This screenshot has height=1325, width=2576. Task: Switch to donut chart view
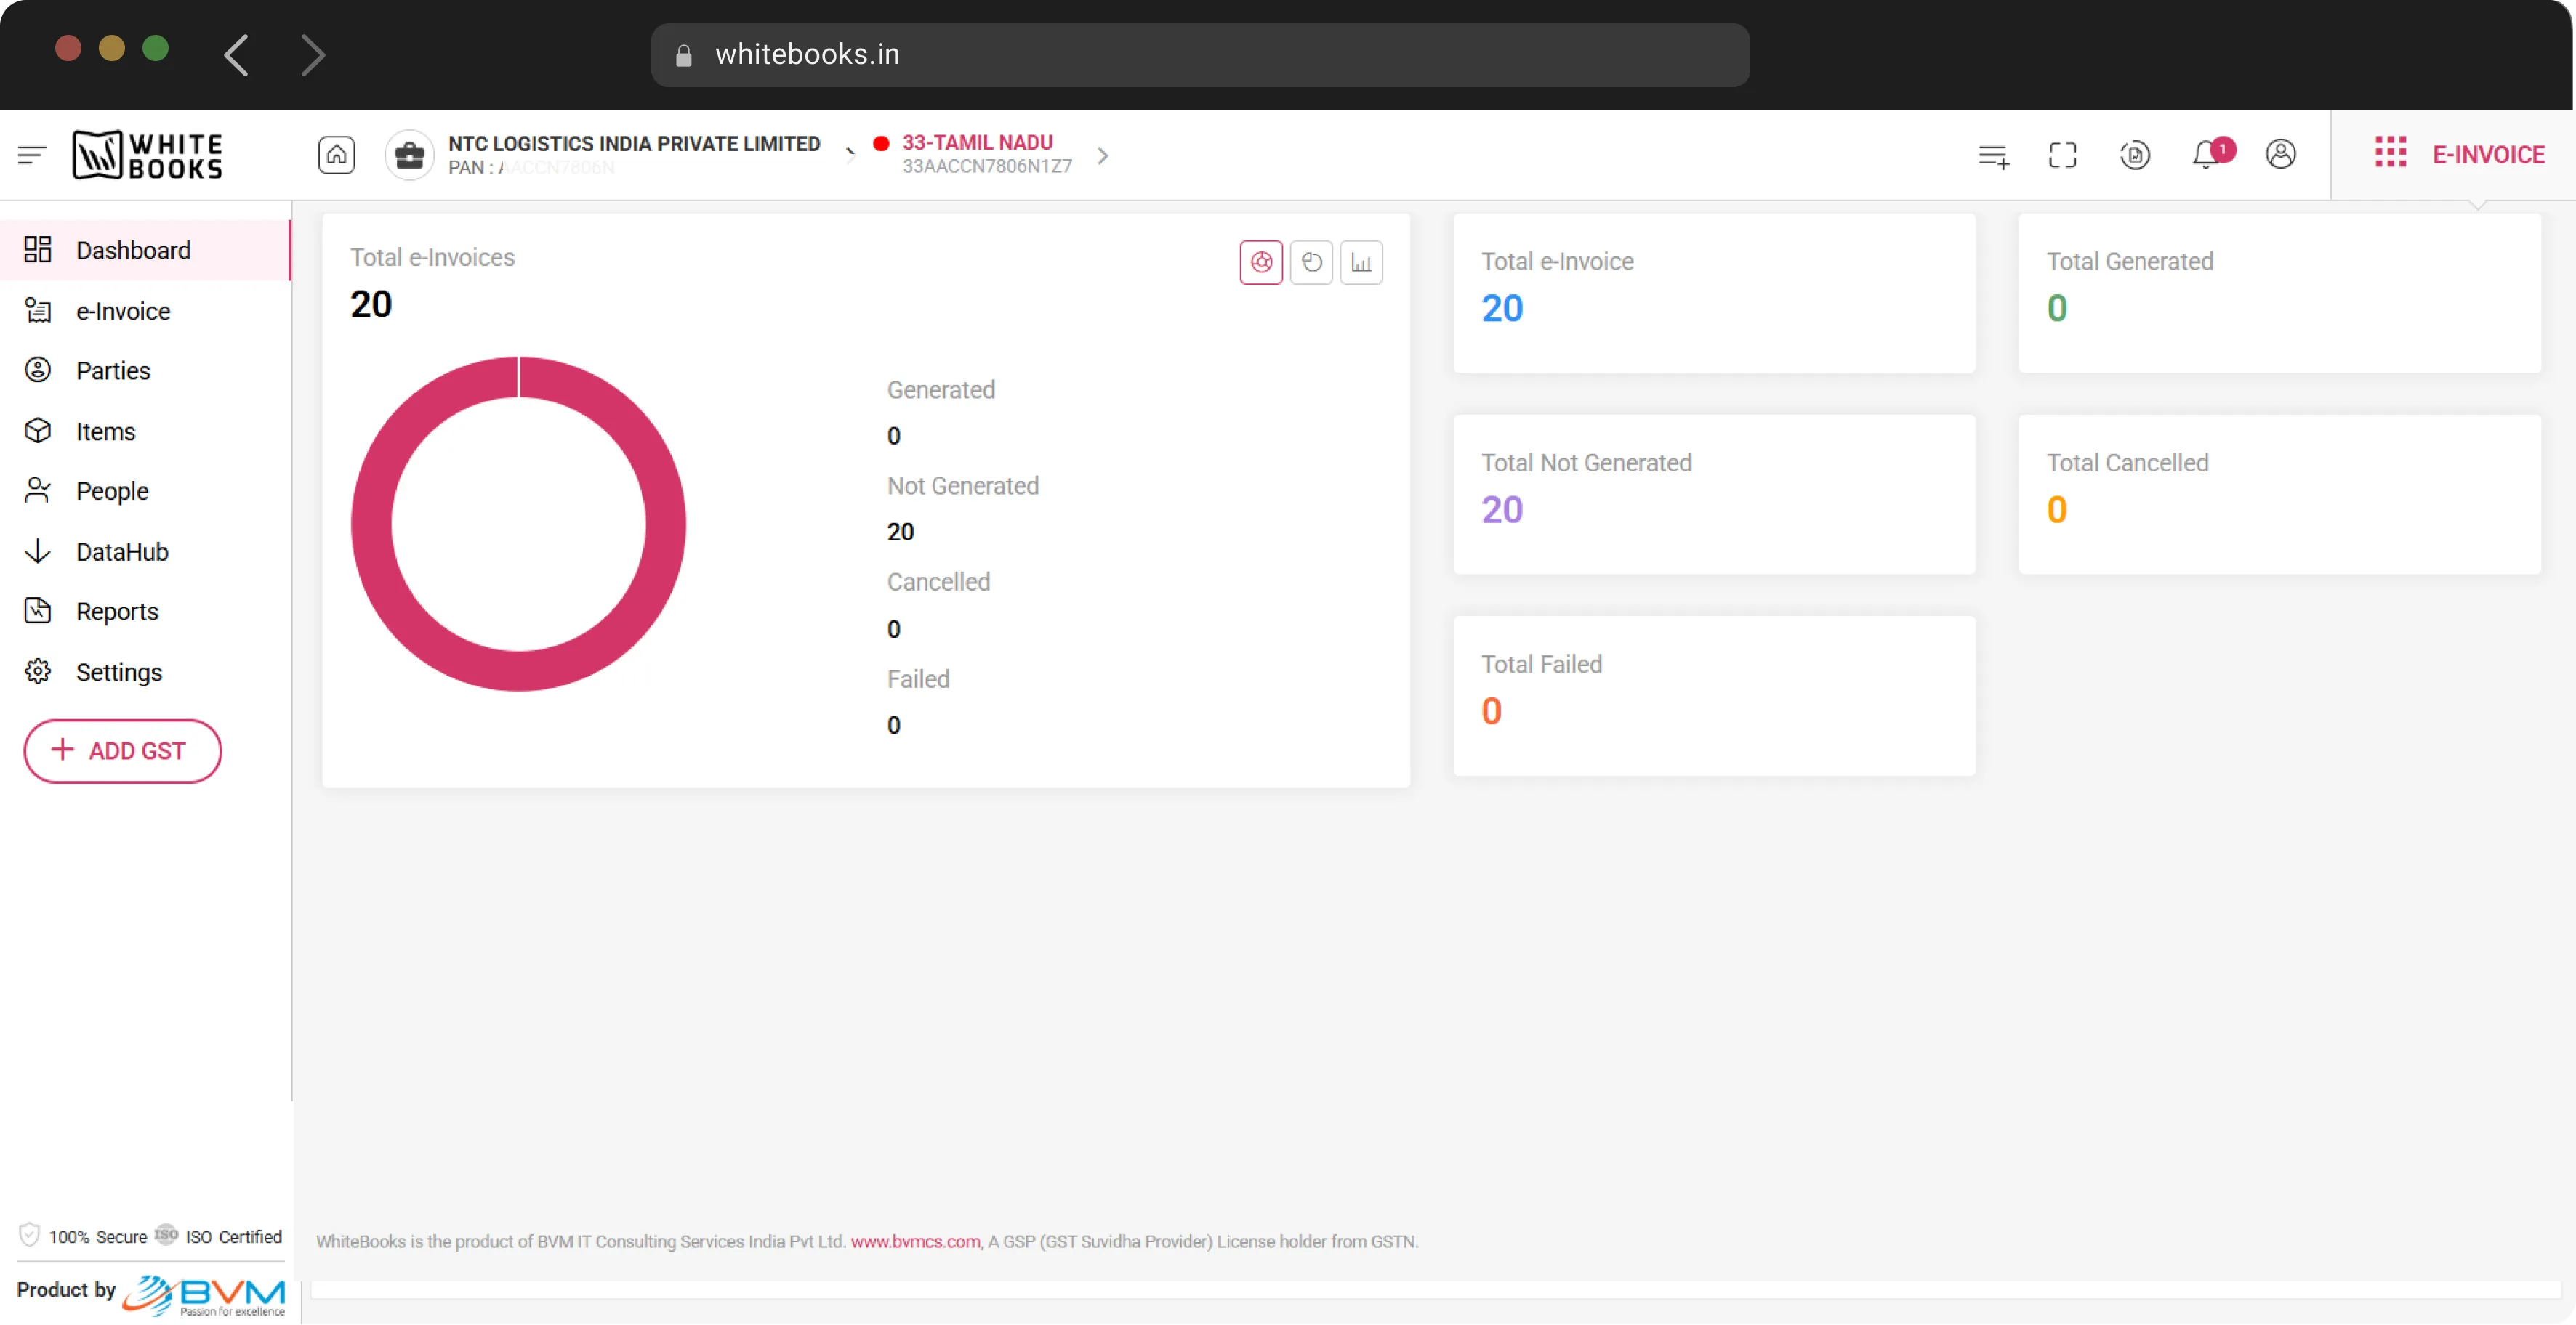(1261, 263)
